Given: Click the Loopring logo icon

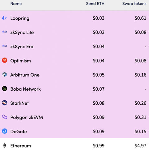Looking at the screenshot, I should pos(5,18).
